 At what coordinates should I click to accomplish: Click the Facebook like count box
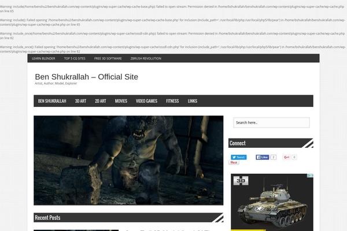tap(274, 157)
